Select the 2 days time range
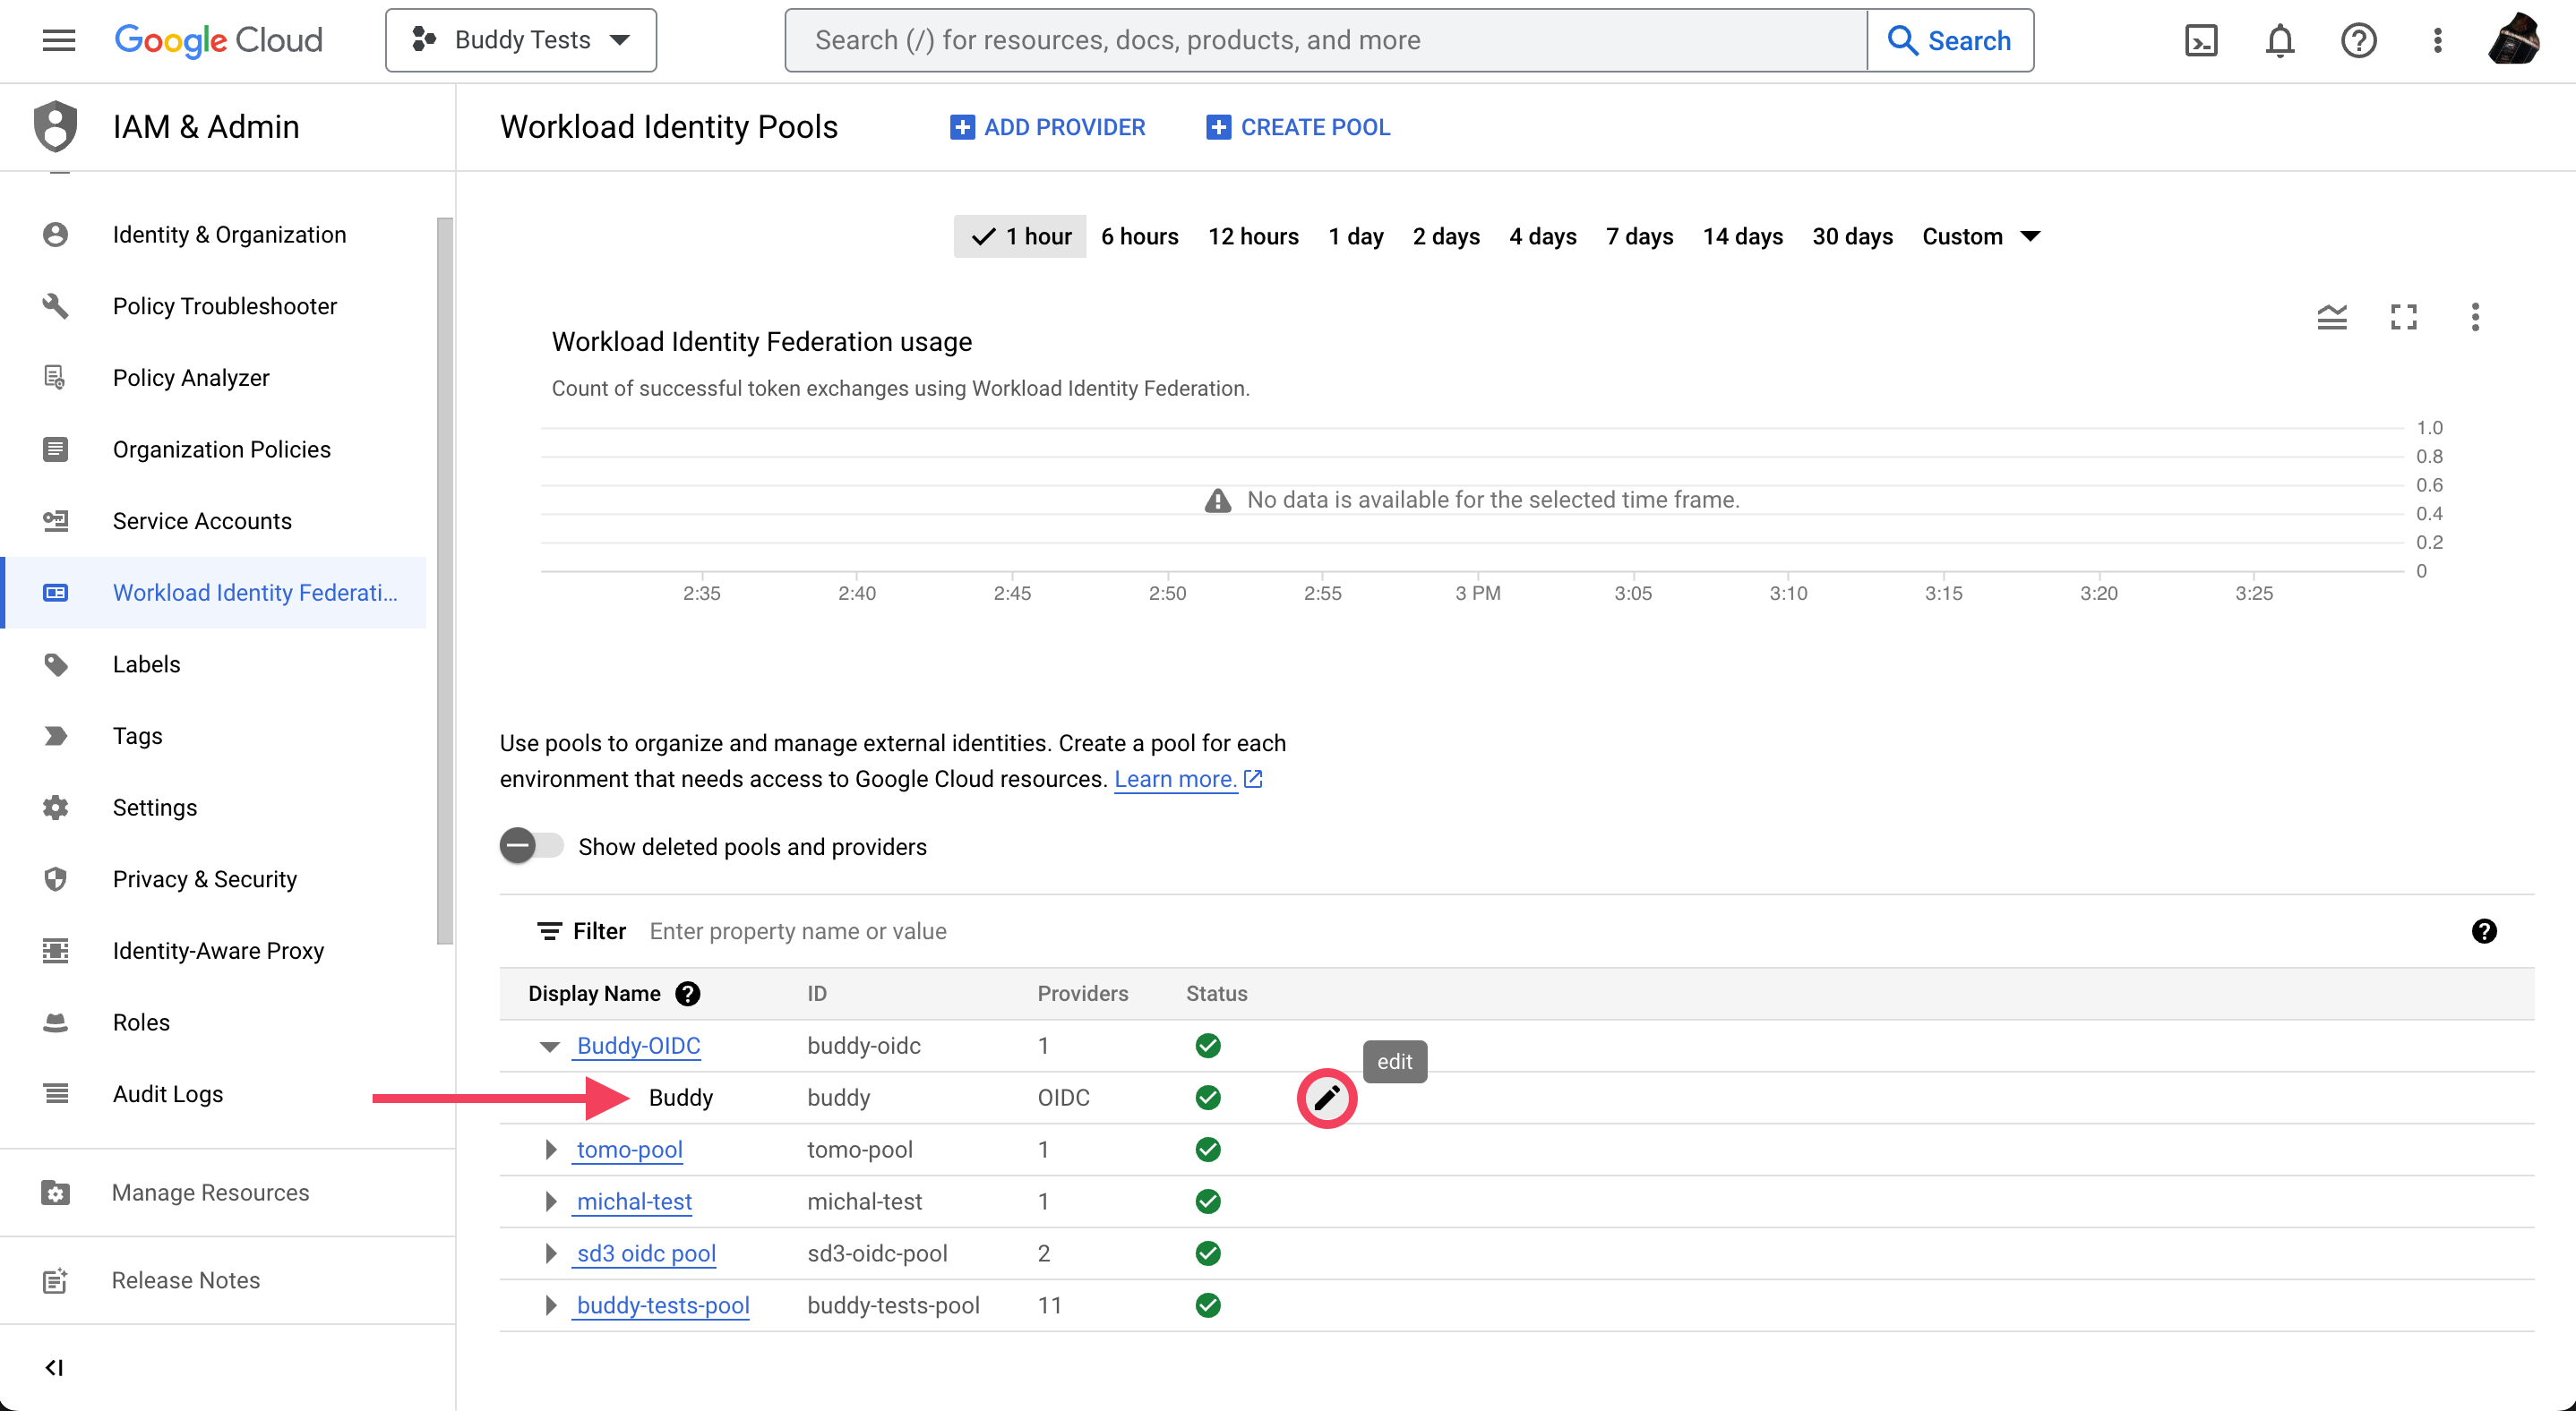The width and height of the screenshot is (2576, 1411). [1446, 235]
